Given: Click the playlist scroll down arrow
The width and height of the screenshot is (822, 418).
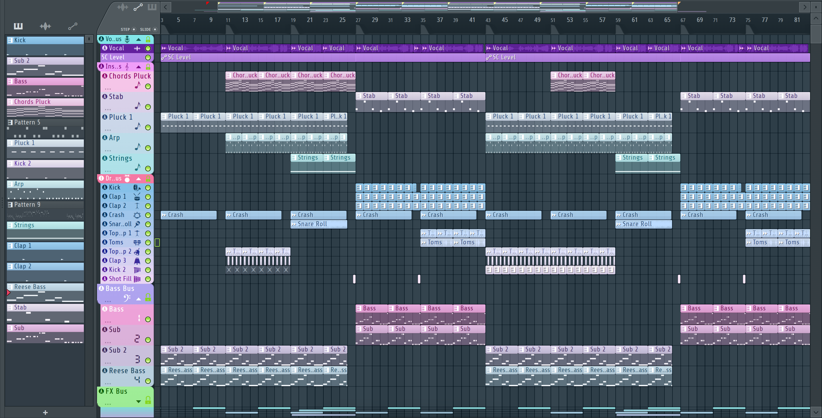Looking at the screenshot, I should pyautogui.click(x=816, y=412).
